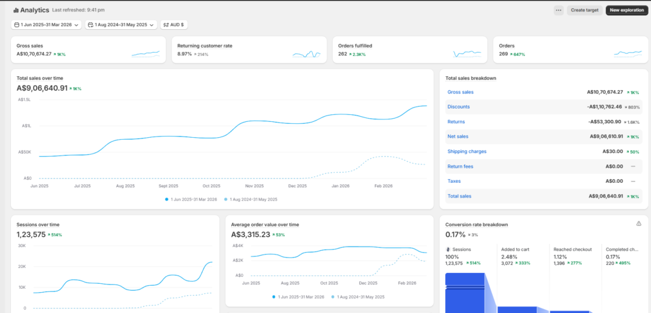The width and height of the screenshot is (651, 313).
Task: Click the Analytics bar chart icon
Action: pos(16,10)
